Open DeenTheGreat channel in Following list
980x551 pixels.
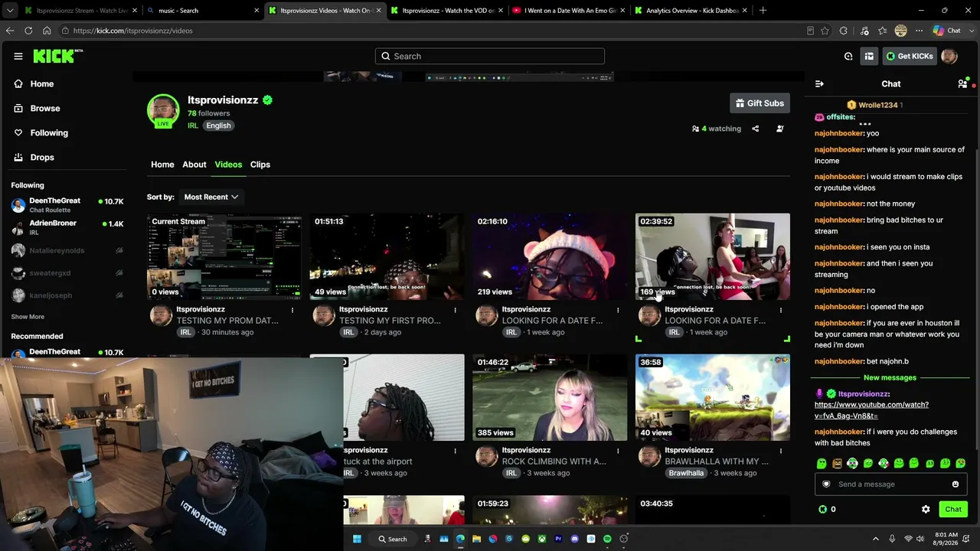click(x=67, y=205)
